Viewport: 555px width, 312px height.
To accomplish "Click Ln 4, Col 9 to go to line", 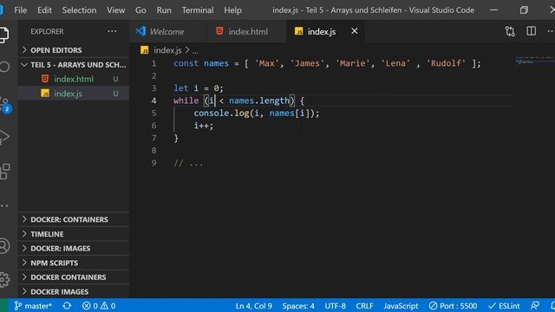I will (x=254, y=306).
